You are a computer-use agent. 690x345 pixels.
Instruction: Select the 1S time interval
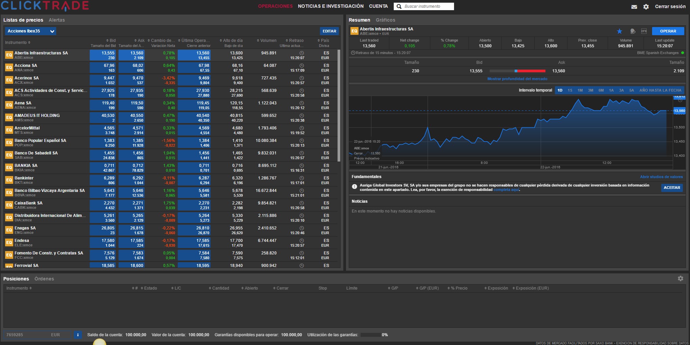(x=570, y=90)
